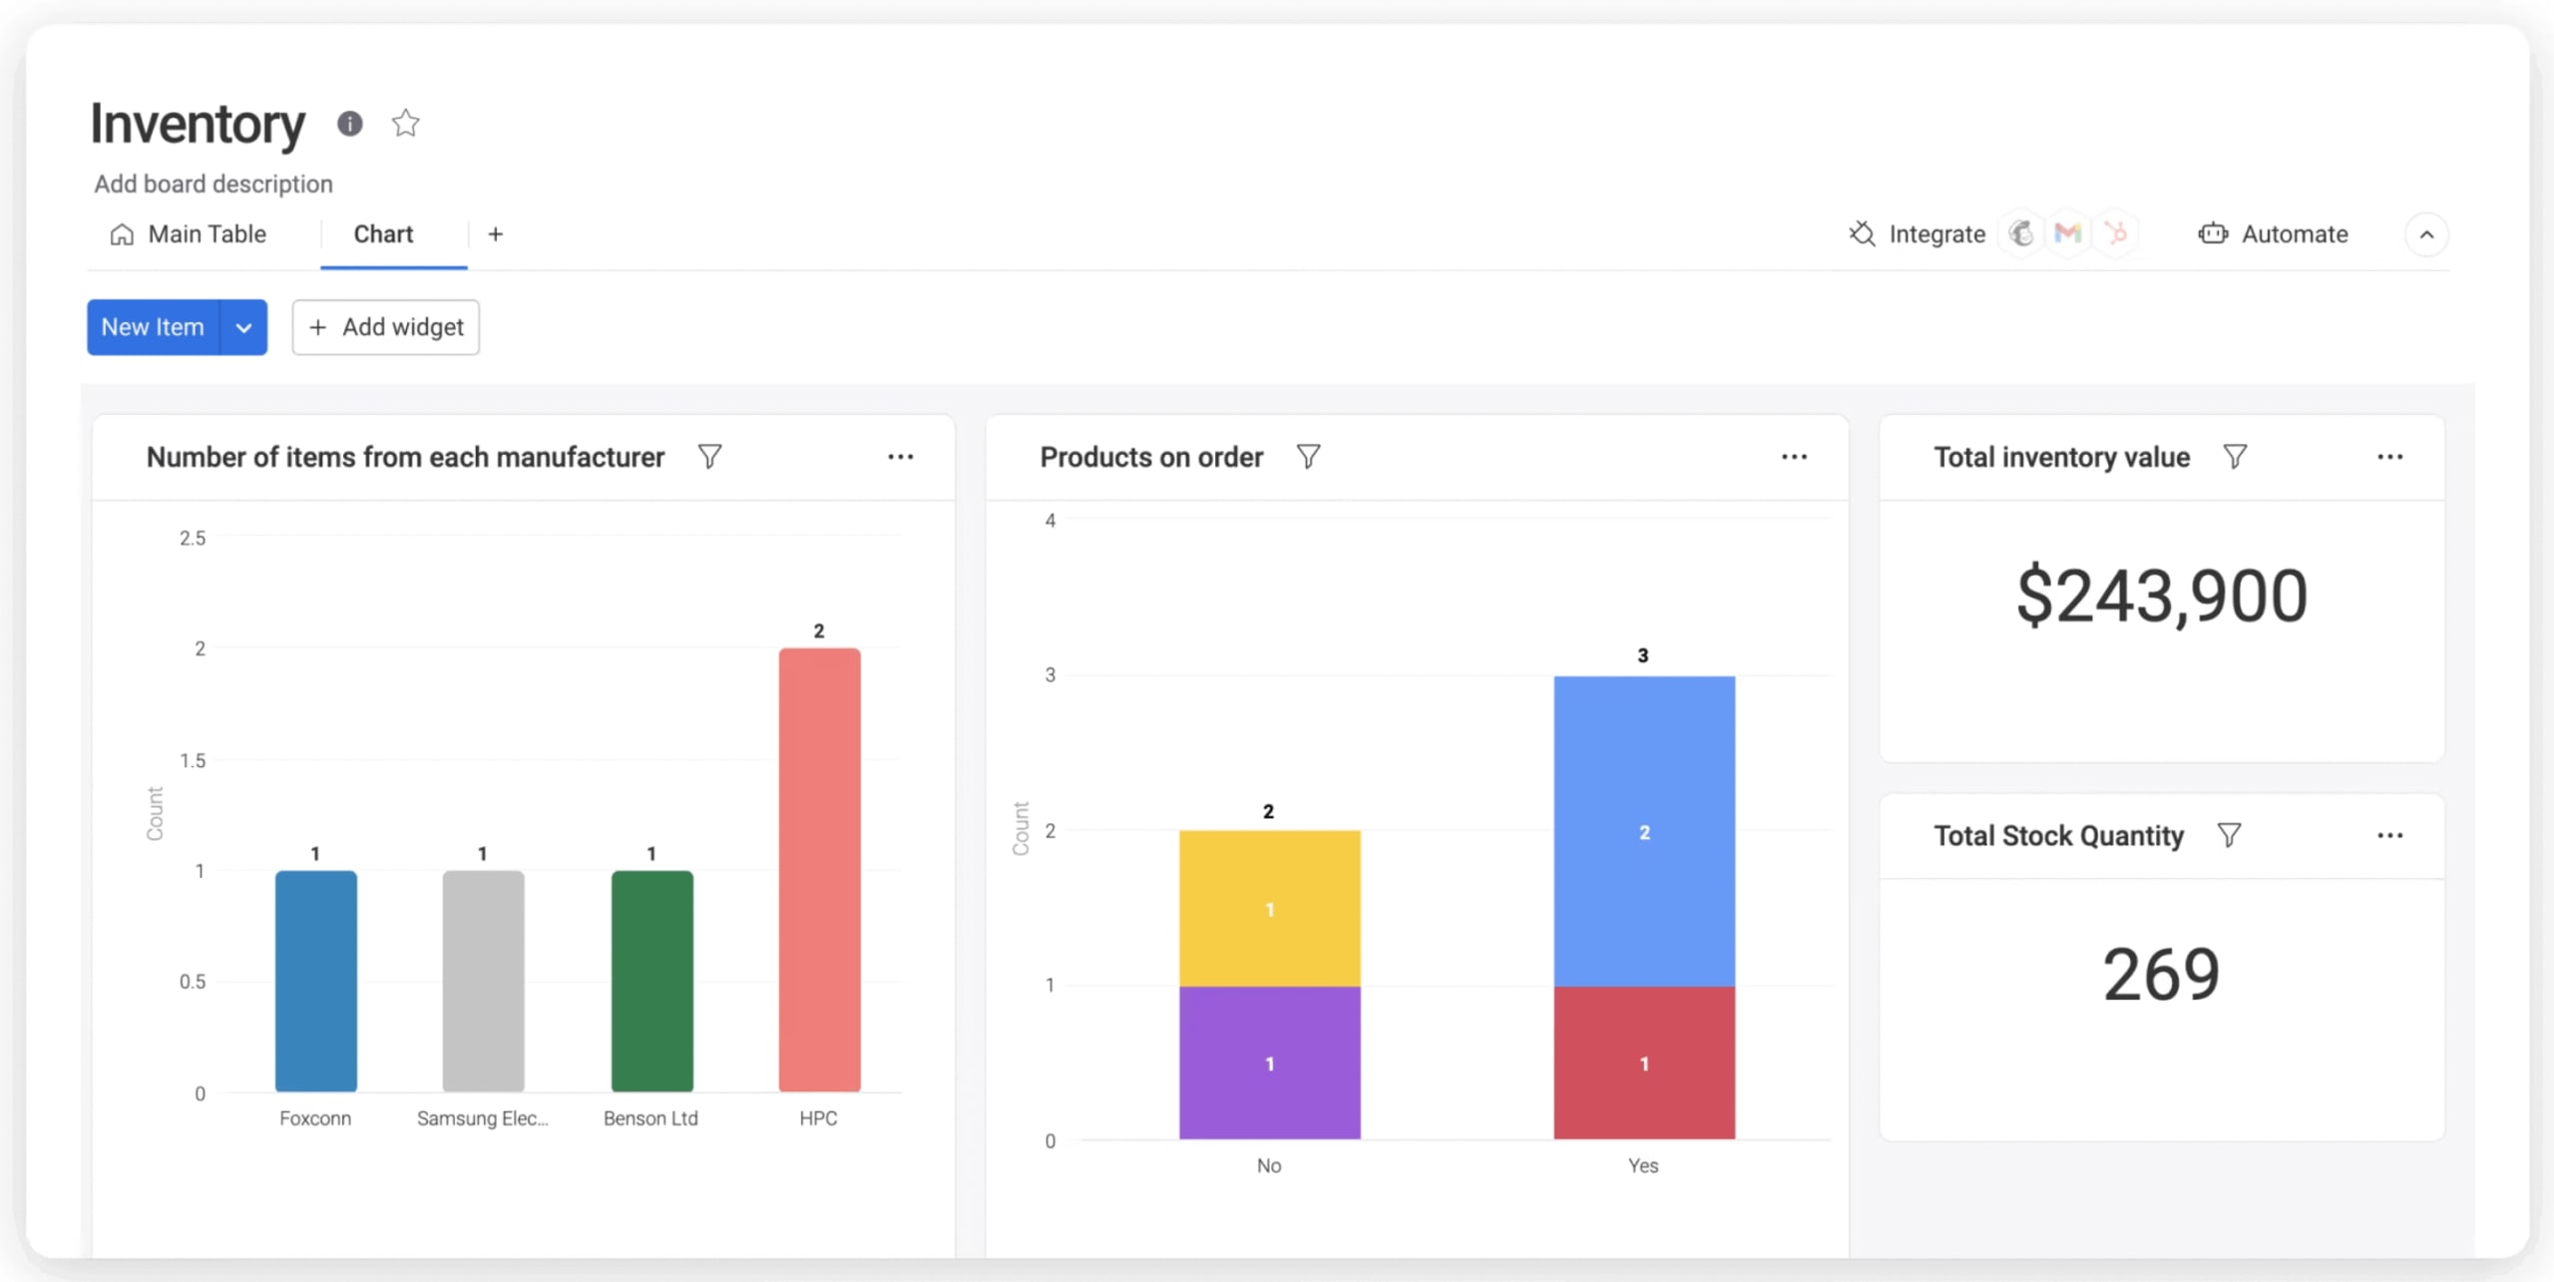
Task: Collapse the board header using the chevron
Action: pos(2428,234)
